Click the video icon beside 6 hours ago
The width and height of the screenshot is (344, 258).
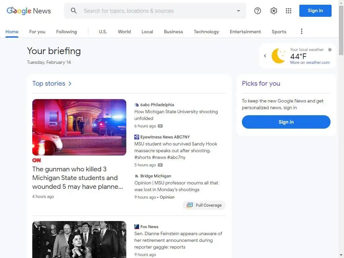point(160,126)
